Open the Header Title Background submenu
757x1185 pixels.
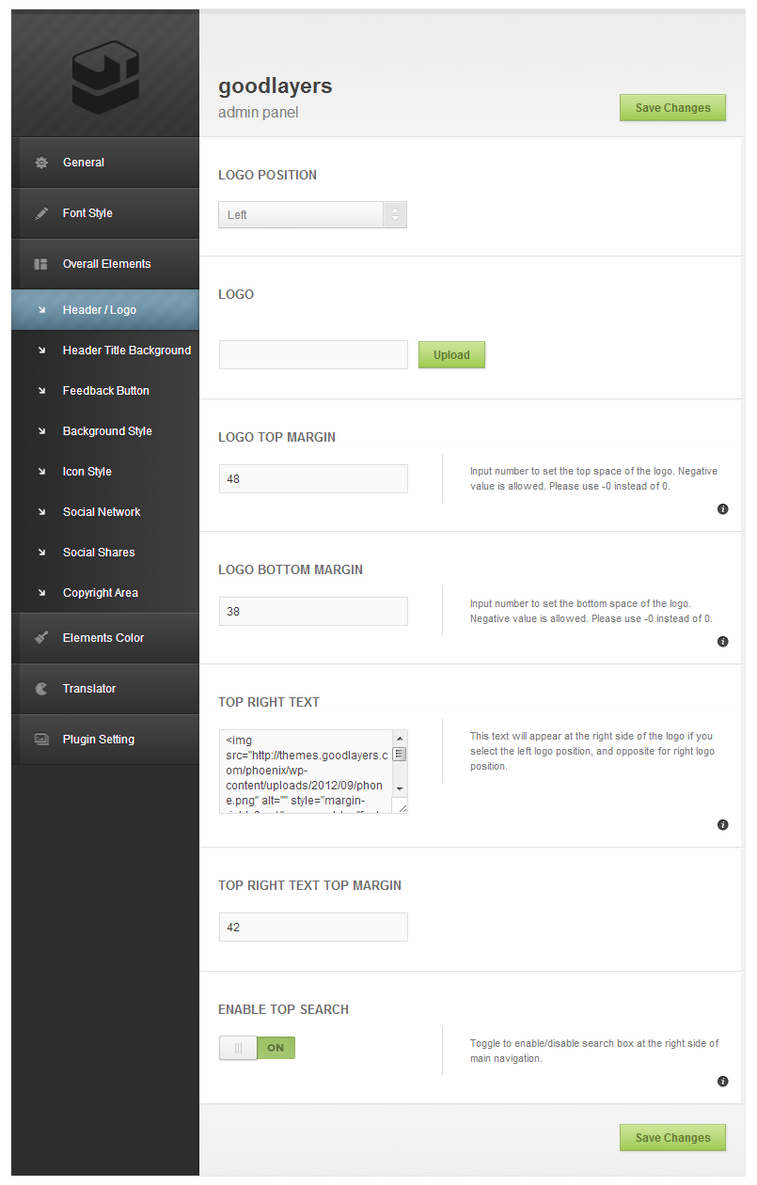pos(126,351)
